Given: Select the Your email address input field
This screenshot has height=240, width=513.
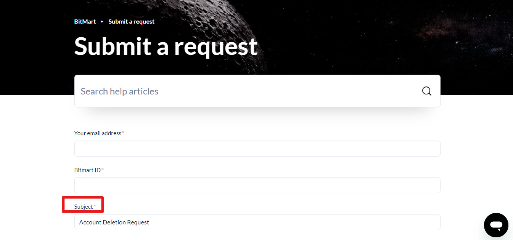Looking at the screenshot, I should point(257,149).
